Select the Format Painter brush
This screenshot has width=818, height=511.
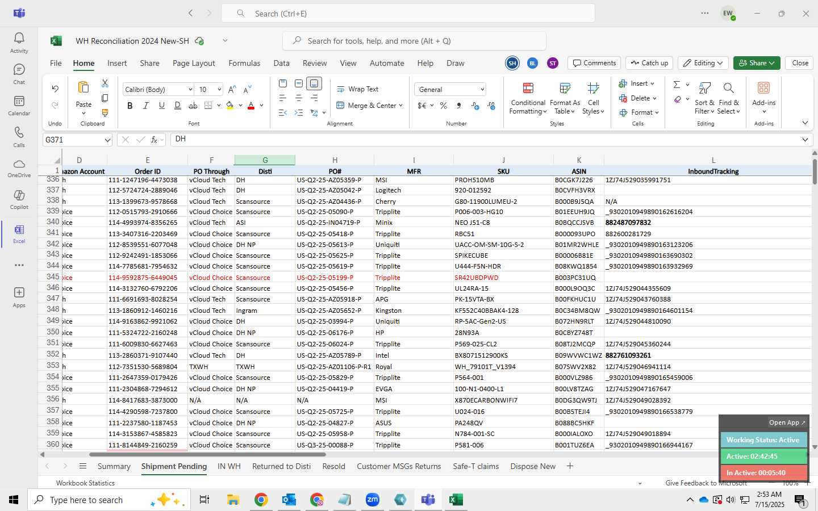tap(105, 113)
